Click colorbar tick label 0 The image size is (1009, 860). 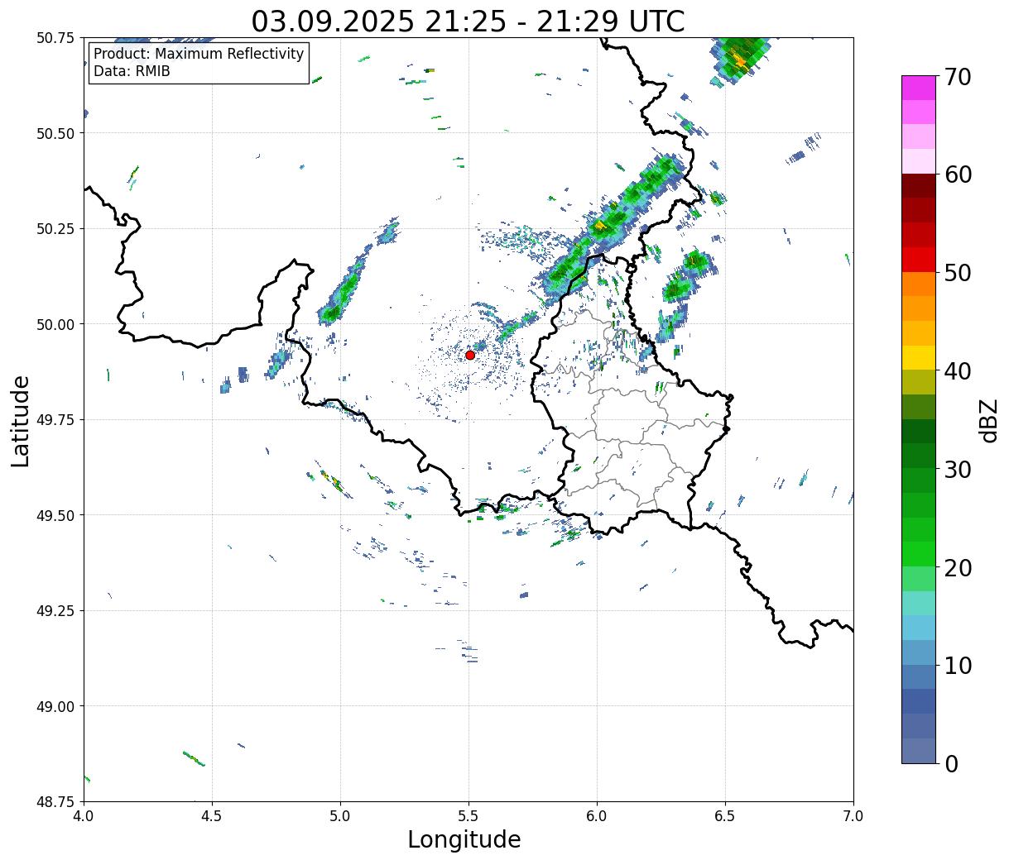[x=951, y=763]
